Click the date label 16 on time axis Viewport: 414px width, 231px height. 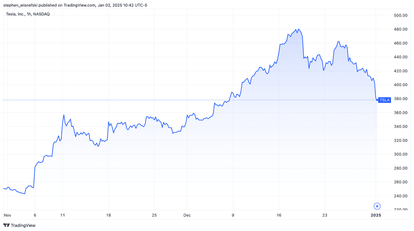pos(279,215)
